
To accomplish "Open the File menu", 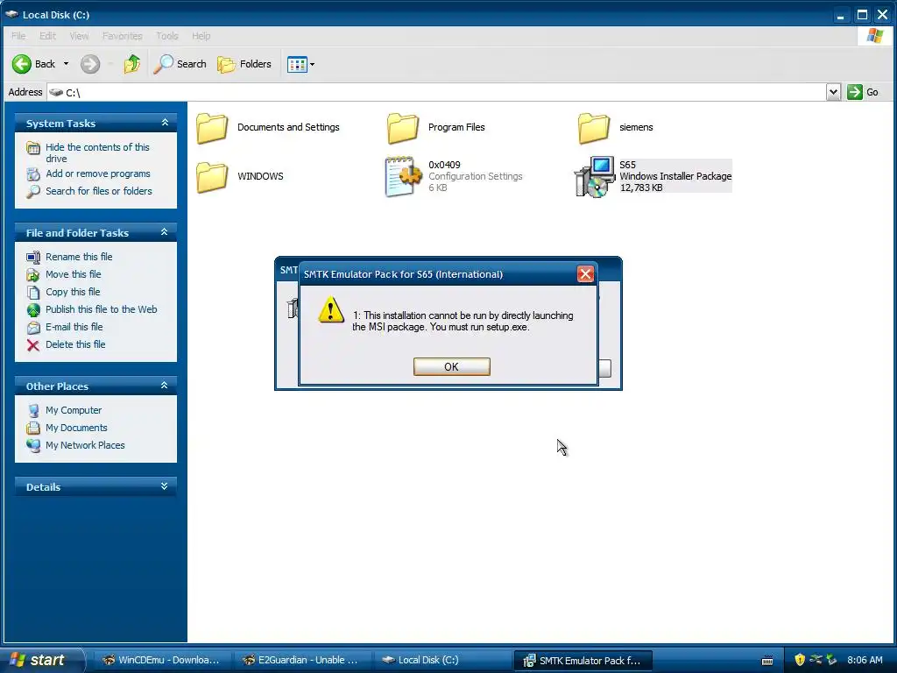I will [x=18, y=36].
